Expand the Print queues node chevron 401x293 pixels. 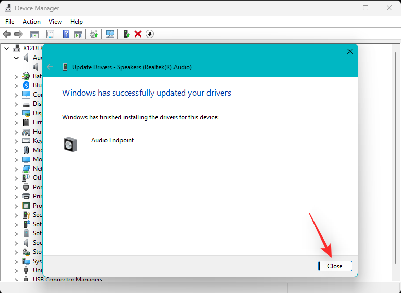coord(16,197)
